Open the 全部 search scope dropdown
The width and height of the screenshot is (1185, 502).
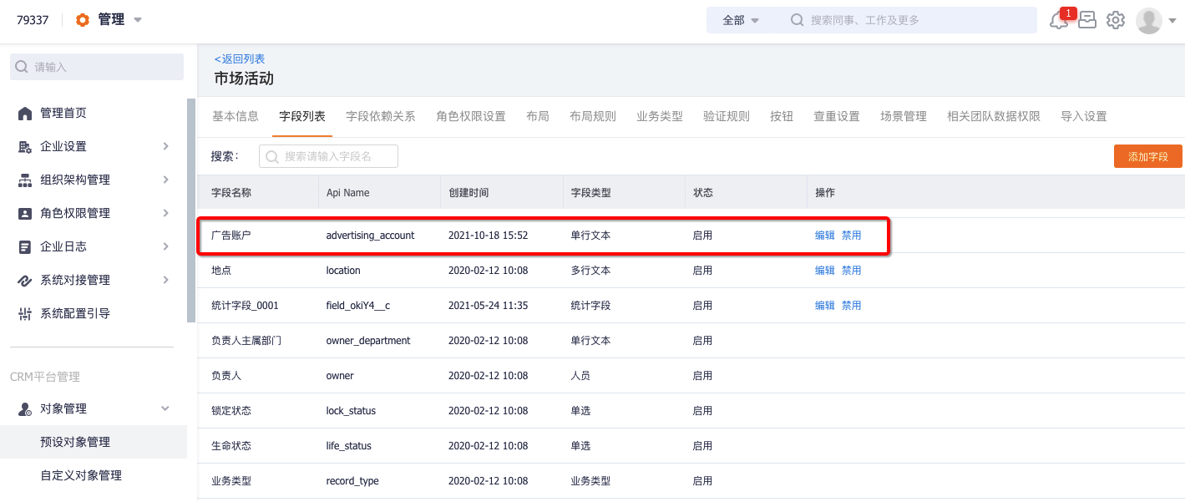tap(741, 20)
